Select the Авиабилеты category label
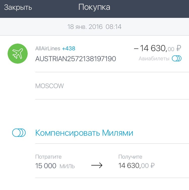 point(154,59)
